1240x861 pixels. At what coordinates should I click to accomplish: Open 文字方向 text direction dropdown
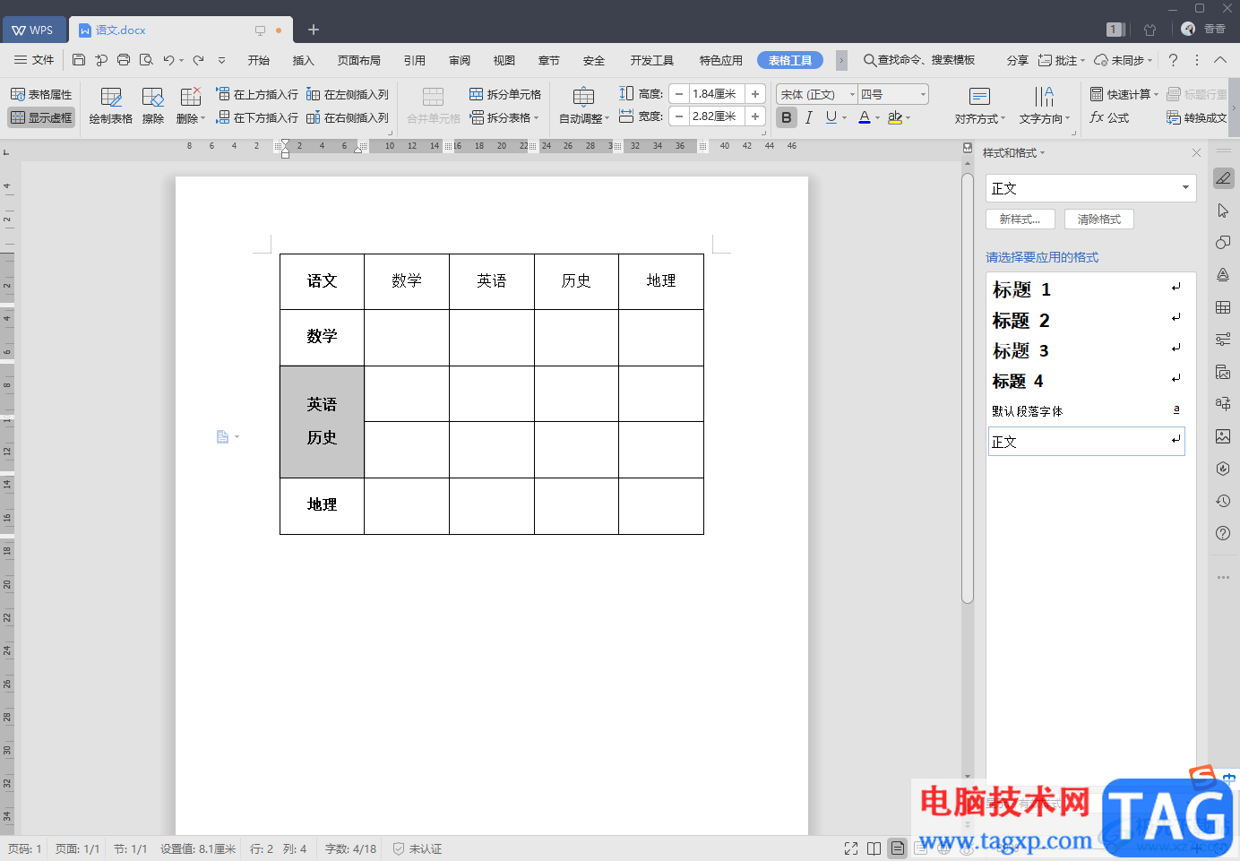(x=1045, y=106)
